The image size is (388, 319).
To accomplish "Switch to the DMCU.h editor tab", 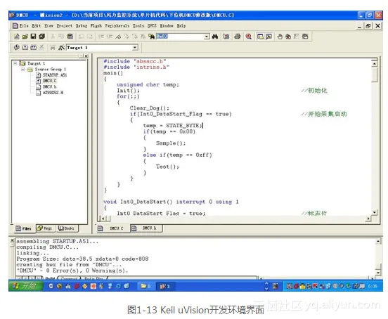I will [x=146, y=228].
